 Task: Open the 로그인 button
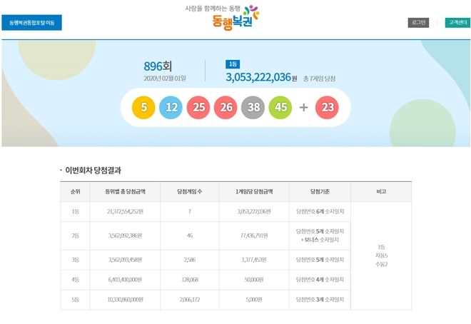point(418,23)
